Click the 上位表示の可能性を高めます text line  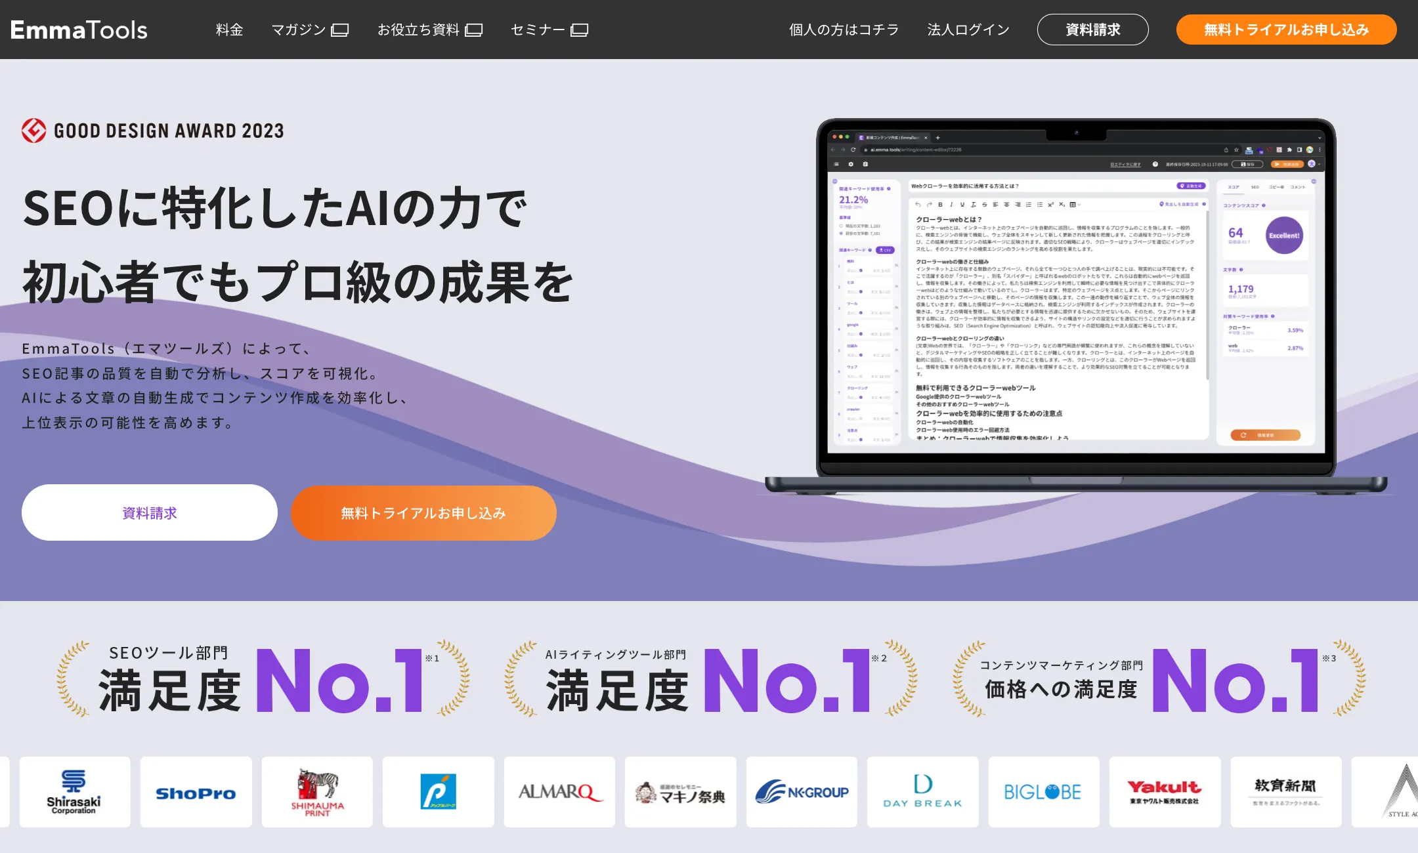(x=128, y=423)
